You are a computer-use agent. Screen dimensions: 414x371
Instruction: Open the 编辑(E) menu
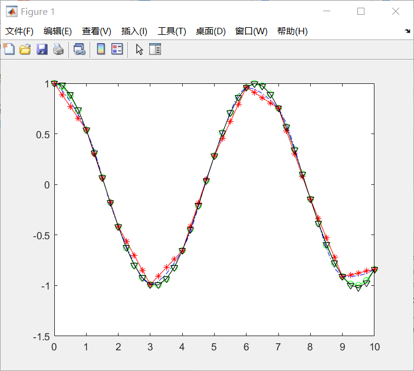tap(58, 31)
